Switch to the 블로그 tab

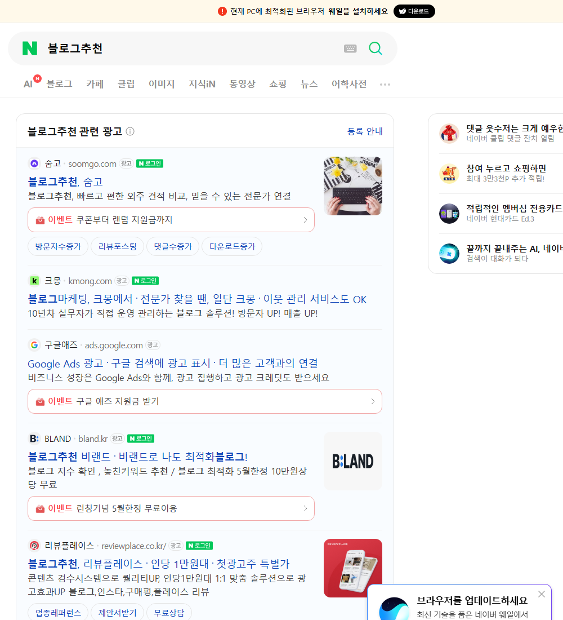(x=59, y=84)
